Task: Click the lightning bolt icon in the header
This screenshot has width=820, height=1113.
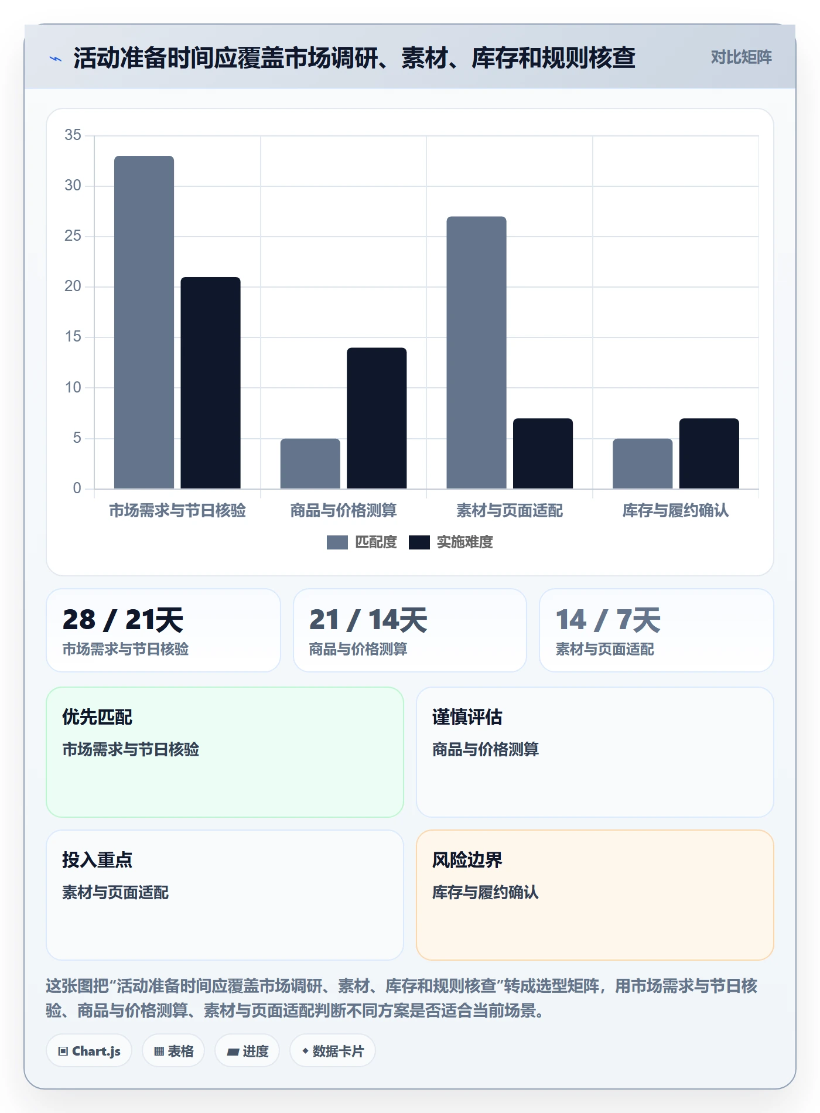Action: [x=56, y=59]
